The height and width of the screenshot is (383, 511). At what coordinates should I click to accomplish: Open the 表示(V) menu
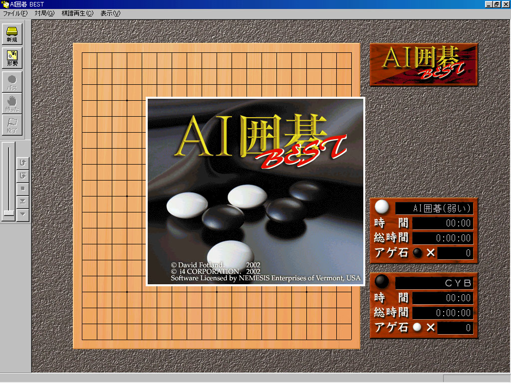[110, 13]
